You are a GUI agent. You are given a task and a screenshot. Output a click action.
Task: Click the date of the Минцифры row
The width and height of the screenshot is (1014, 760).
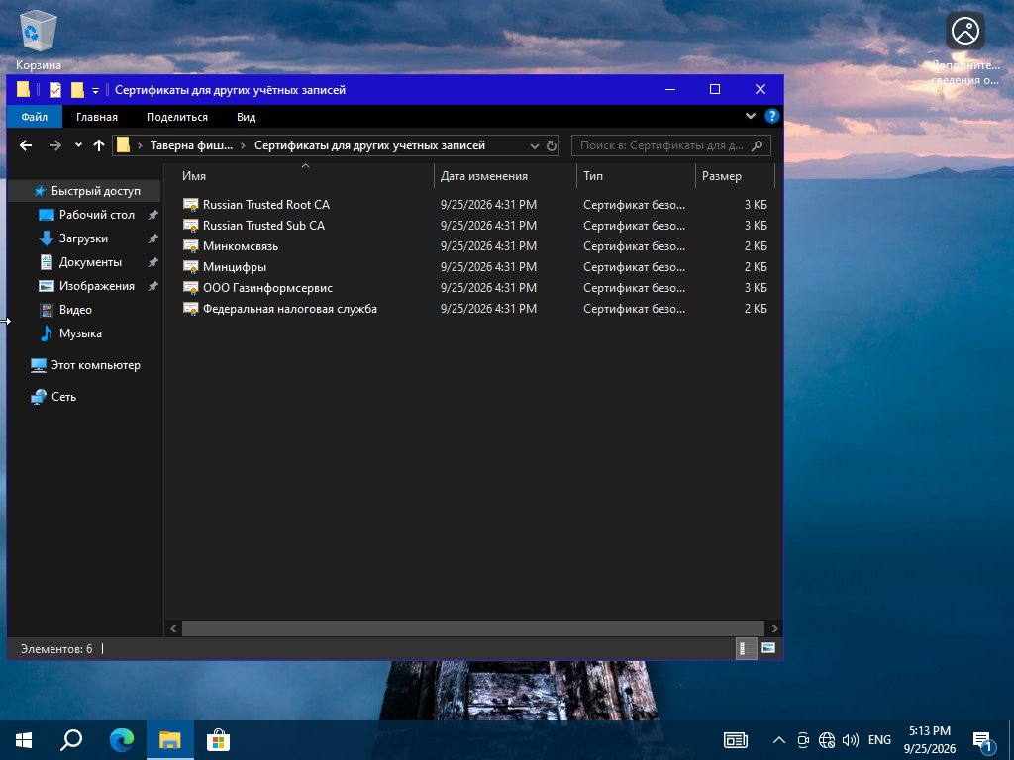pos(488,267)
